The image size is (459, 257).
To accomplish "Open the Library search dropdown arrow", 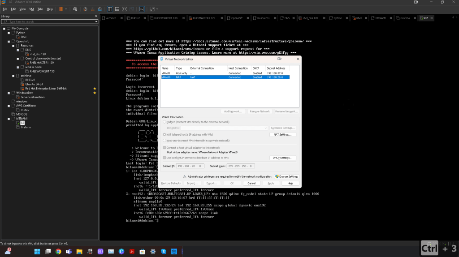I will click(x=96, y=21).
